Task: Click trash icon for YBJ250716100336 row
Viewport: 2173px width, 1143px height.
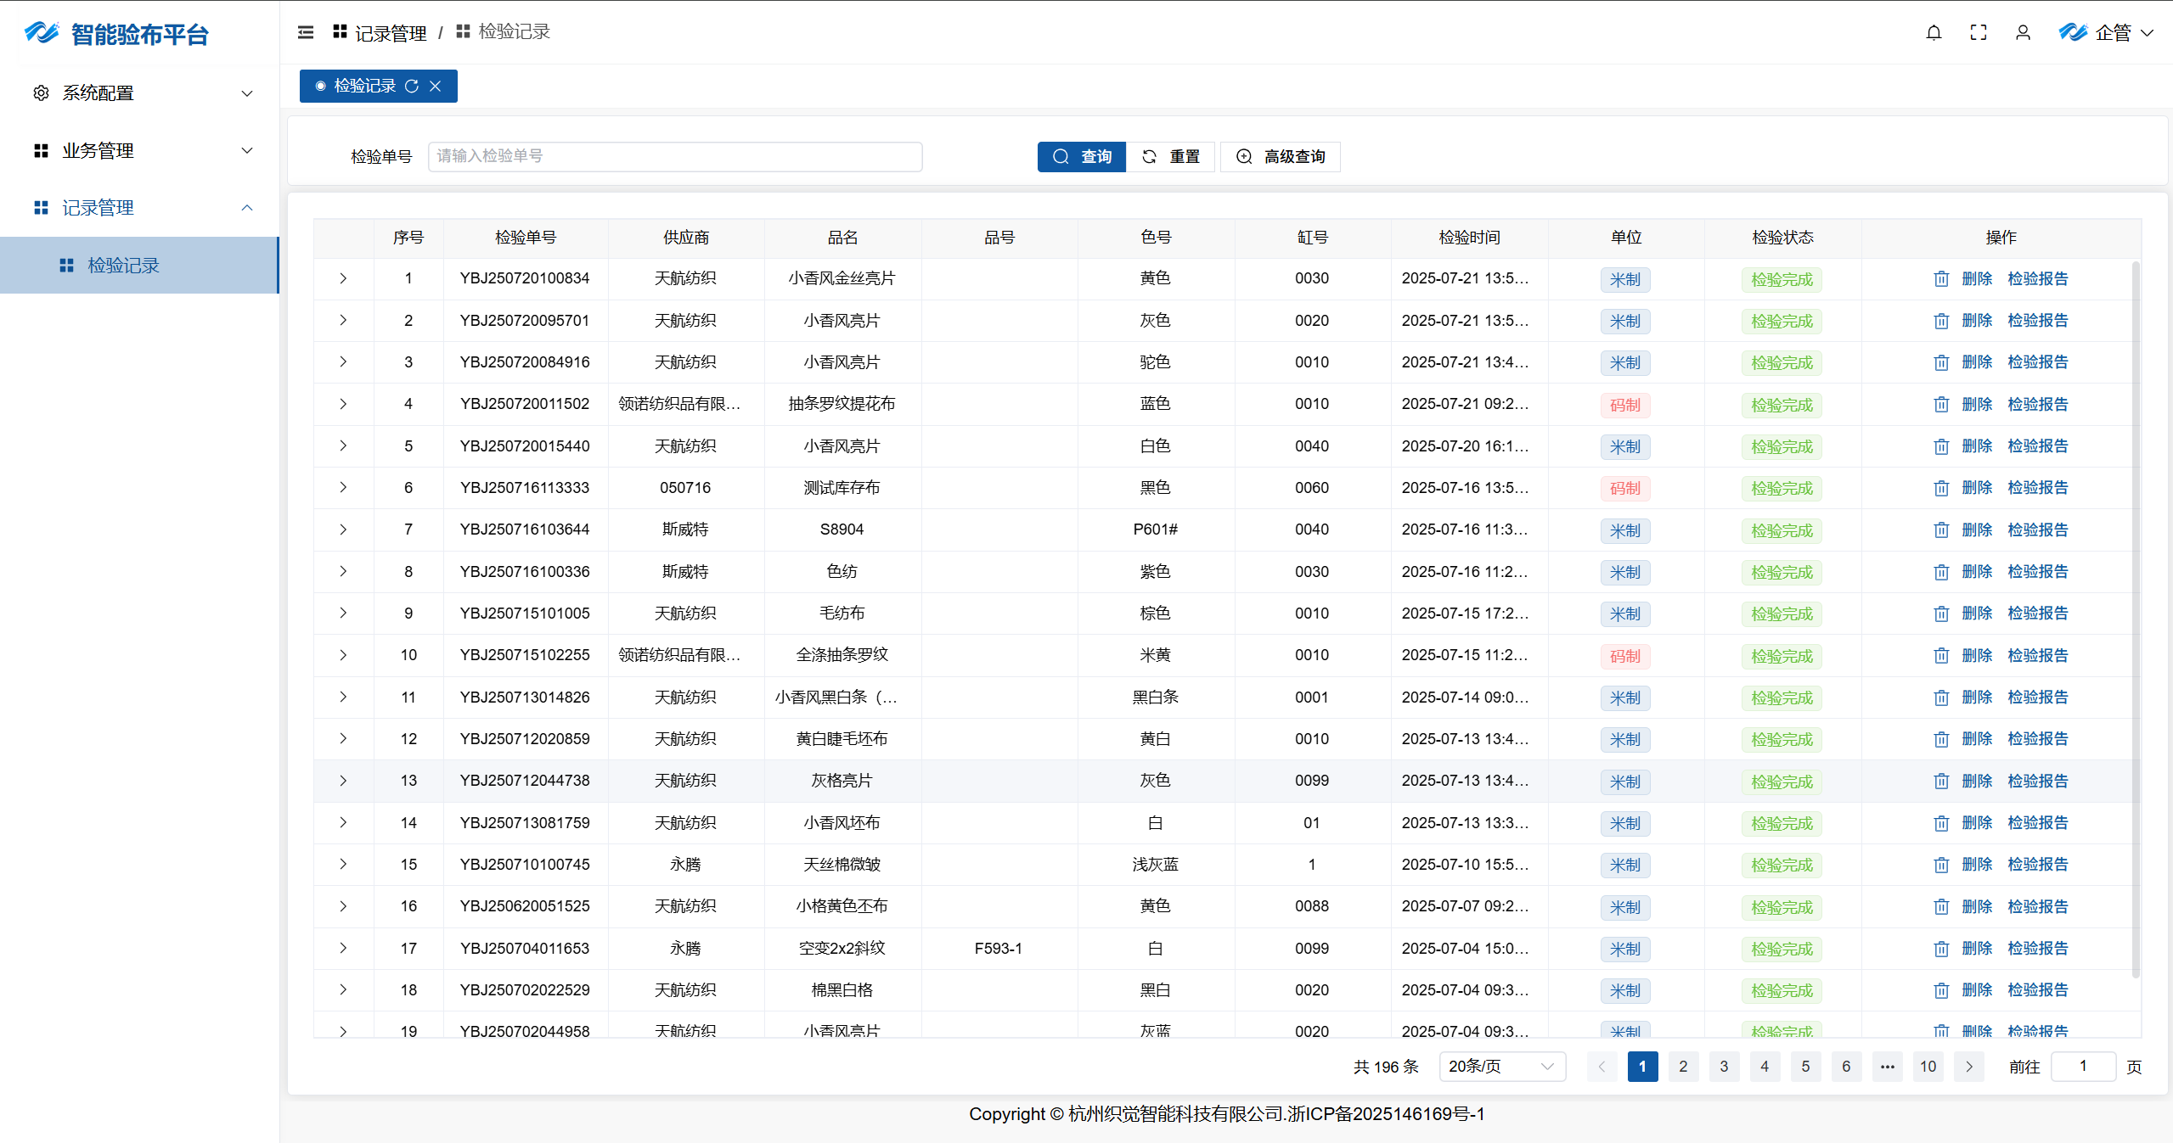Action: 1941,572
